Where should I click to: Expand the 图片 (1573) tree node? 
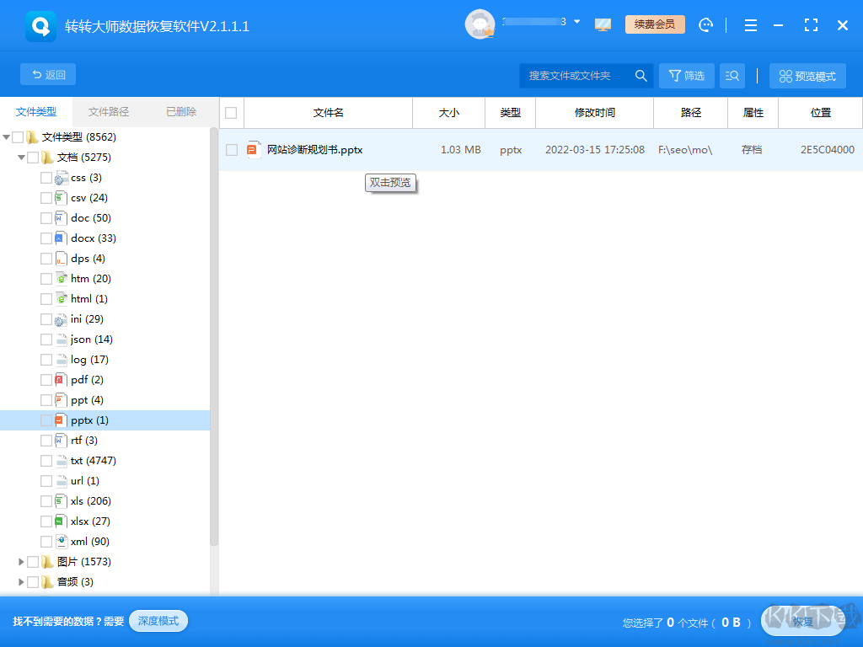click(x=20, y=561)
